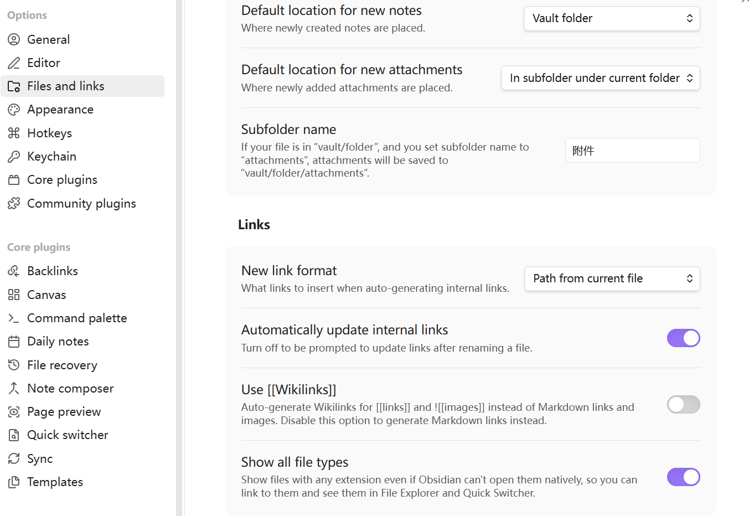Click the Hotkeys command-key icon
Screen dimensions: 749x516
pyautogui.click(x=14, y=133)
